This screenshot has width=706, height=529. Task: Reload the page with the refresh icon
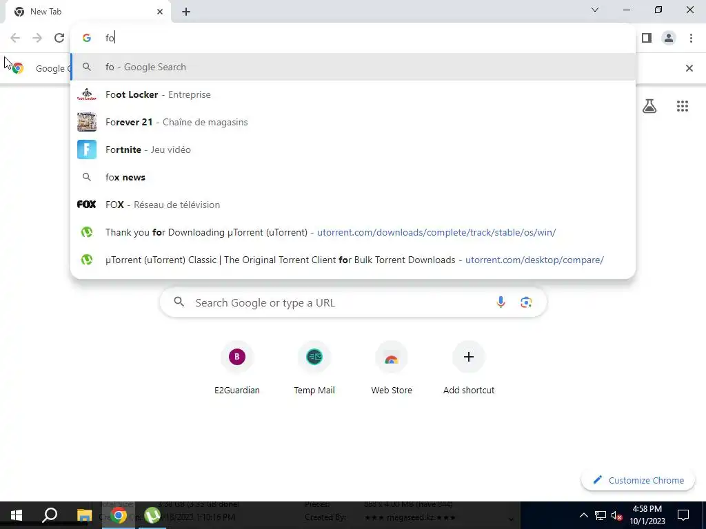(59, 38)
